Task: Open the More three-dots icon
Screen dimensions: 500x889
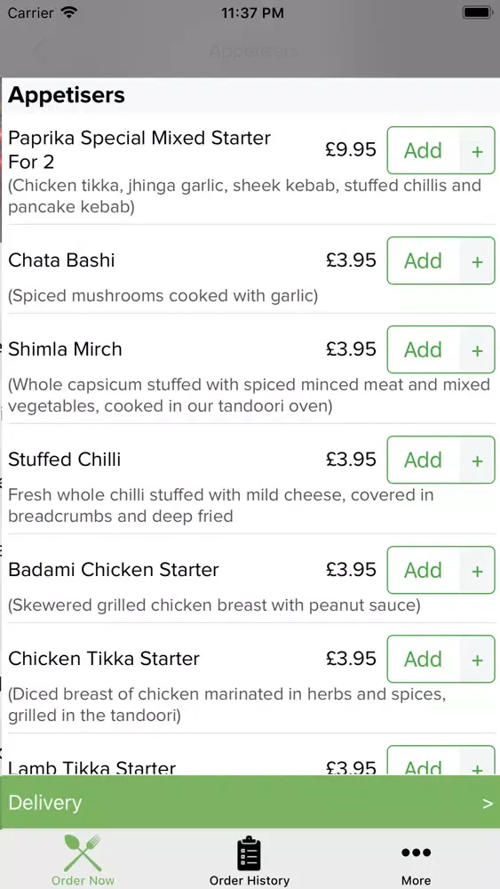Action: (416, 853)
